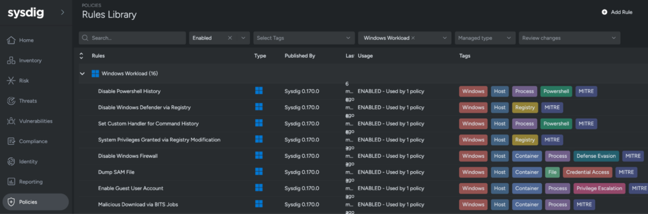Remove the Windows Workload filter chip

coord(413,38)
